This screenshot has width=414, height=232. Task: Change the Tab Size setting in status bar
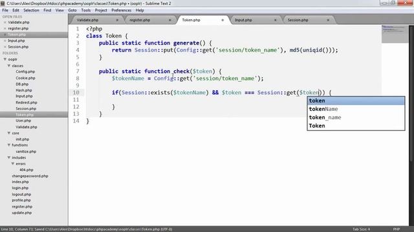pyautogui.click(x=361, y=229)
